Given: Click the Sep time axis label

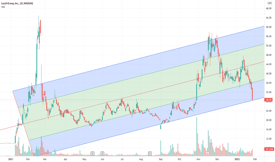Looking at the screenshot, I should [161, 159].
